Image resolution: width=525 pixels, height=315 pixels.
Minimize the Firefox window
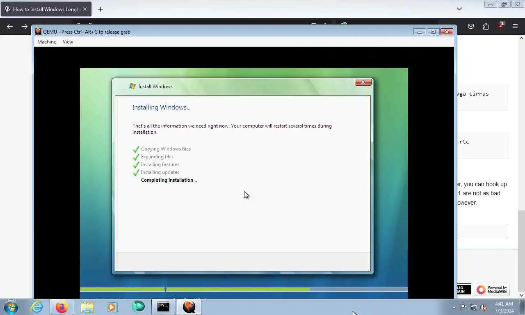point(490,5)
